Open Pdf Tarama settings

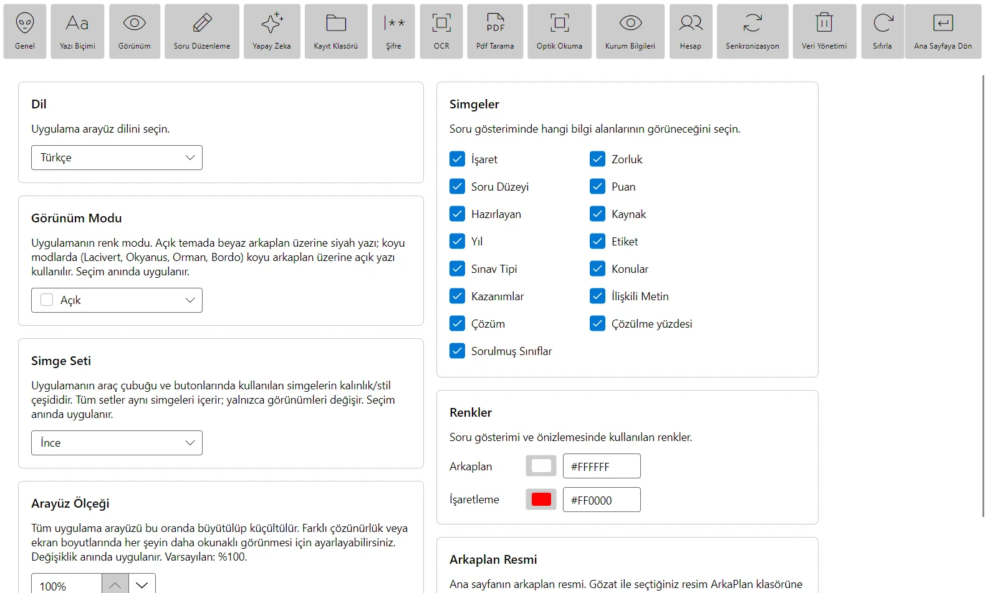tap(495, 31)
